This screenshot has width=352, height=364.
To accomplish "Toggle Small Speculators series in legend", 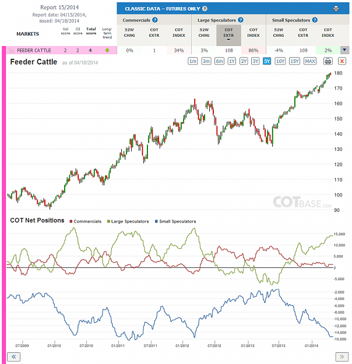I will [x=175, y=221].
